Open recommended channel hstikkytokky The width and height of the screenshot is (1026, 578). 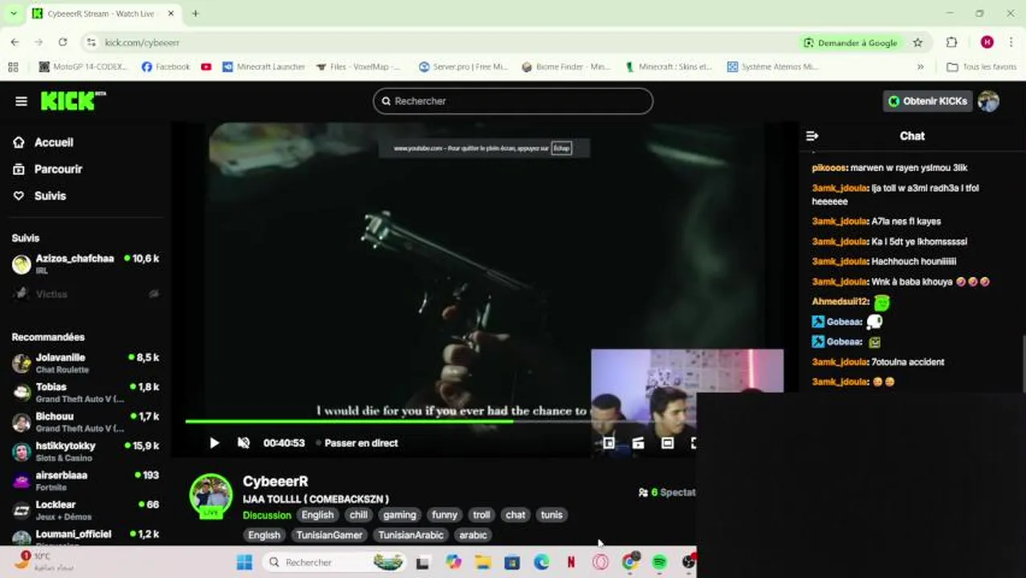[85, 451]
